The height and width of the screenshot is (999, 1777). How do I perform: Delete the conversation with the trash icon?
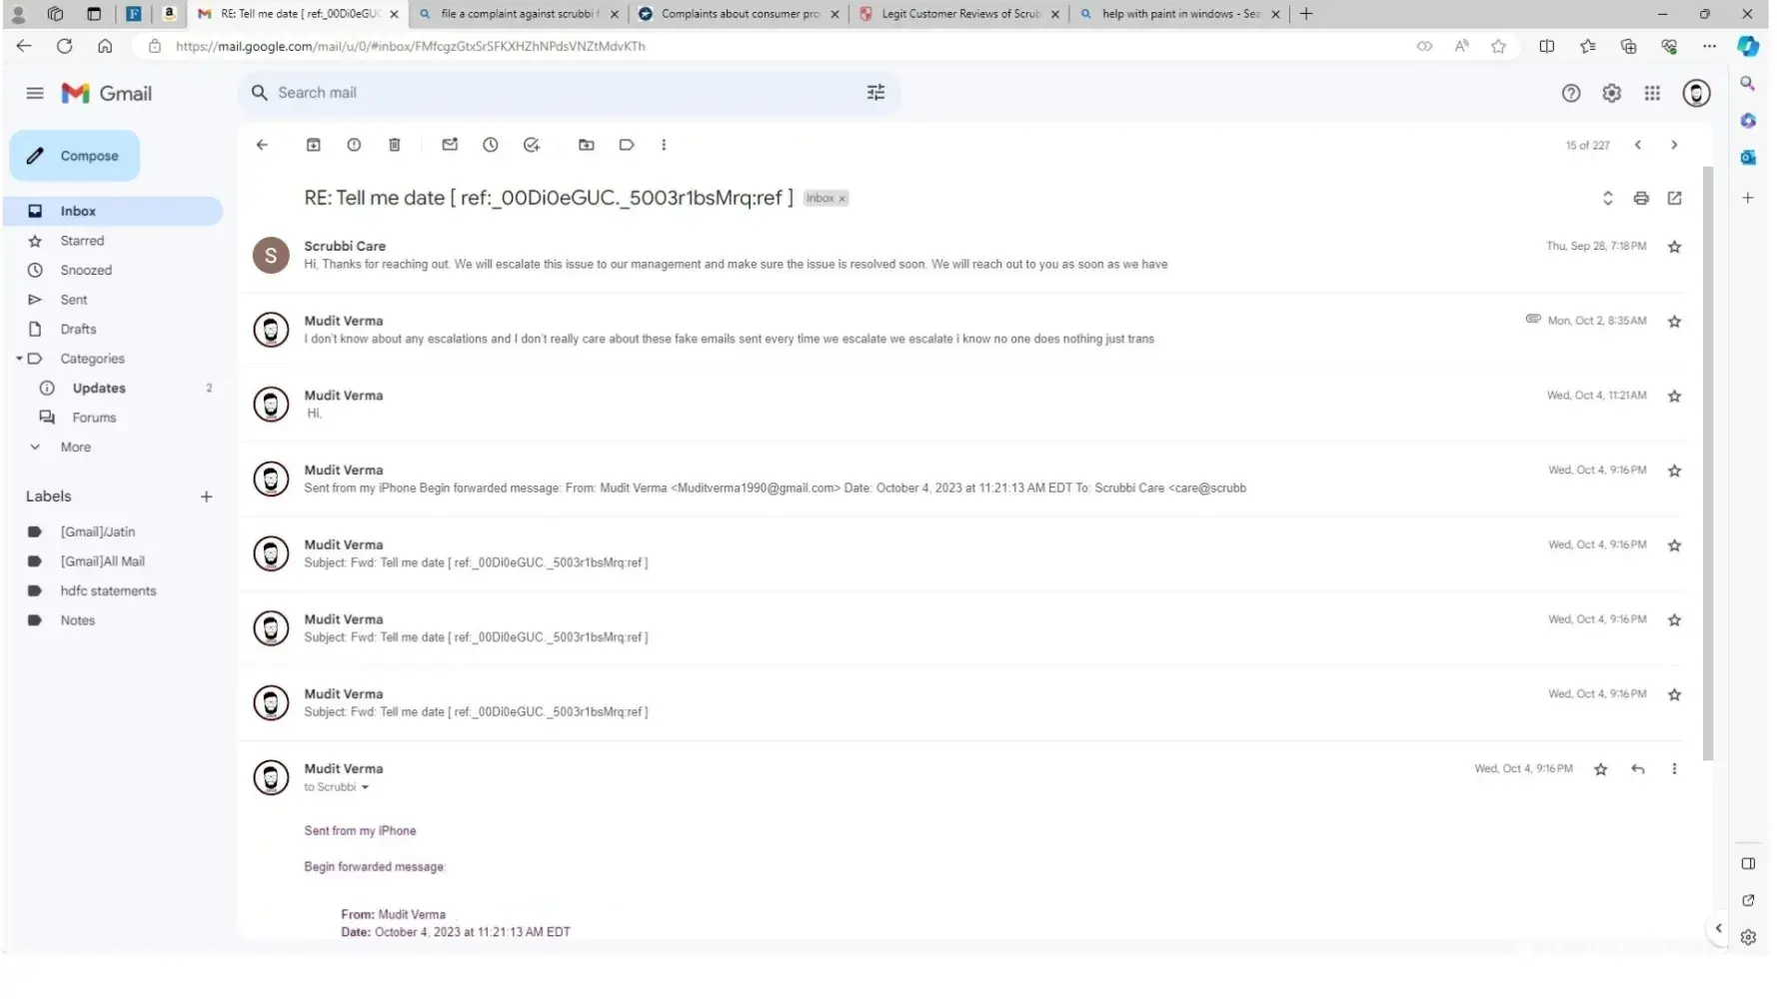395,145
